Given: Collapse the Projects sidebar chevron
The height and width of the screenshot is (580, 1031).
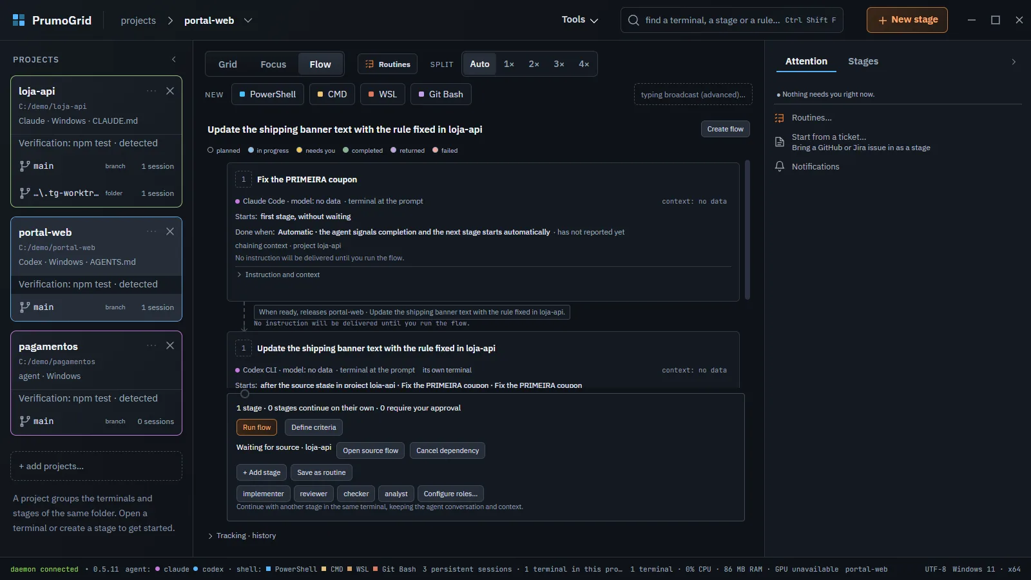Looking at the screenshot, I should (x=173, y=59).
